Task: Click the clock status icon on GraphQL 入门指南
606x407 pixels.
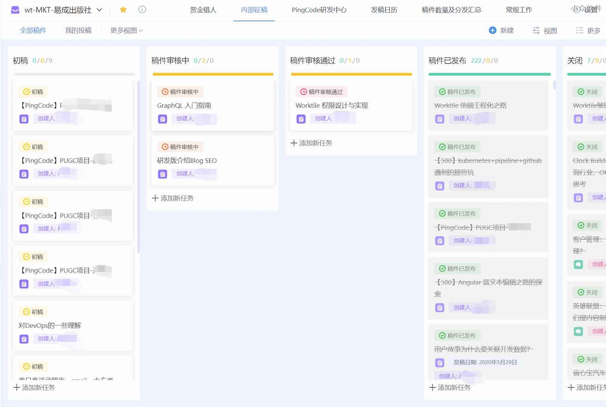Action: (165, 92)
